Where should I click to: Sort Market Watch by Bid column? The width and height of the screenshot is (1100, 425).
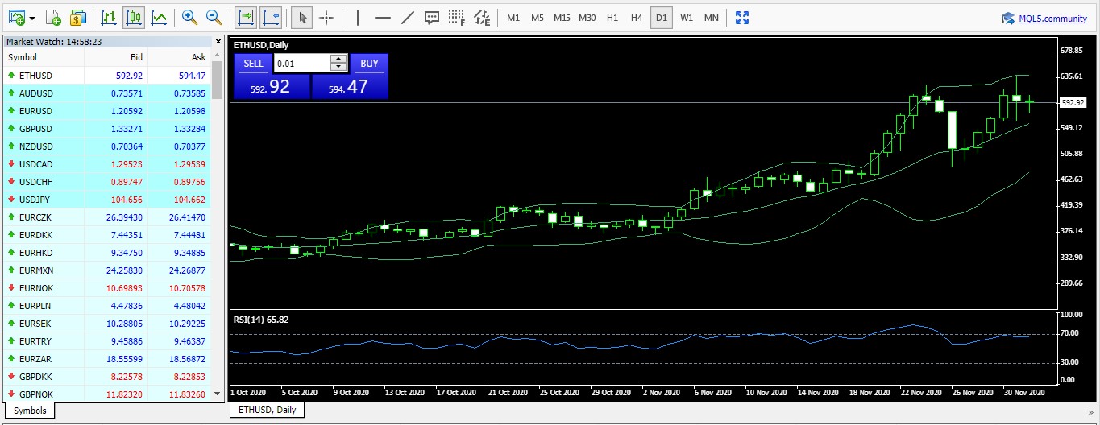[116, 57]
